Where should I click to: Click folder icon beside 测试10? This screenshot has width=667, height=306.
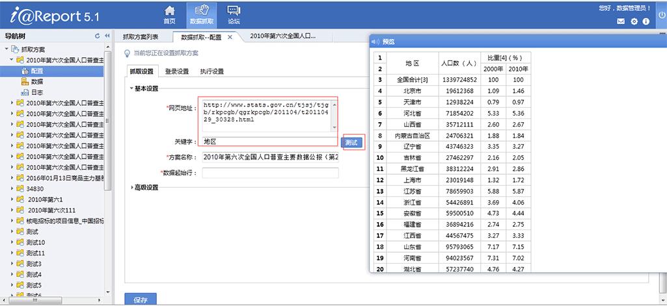click(x=20, y=242)
